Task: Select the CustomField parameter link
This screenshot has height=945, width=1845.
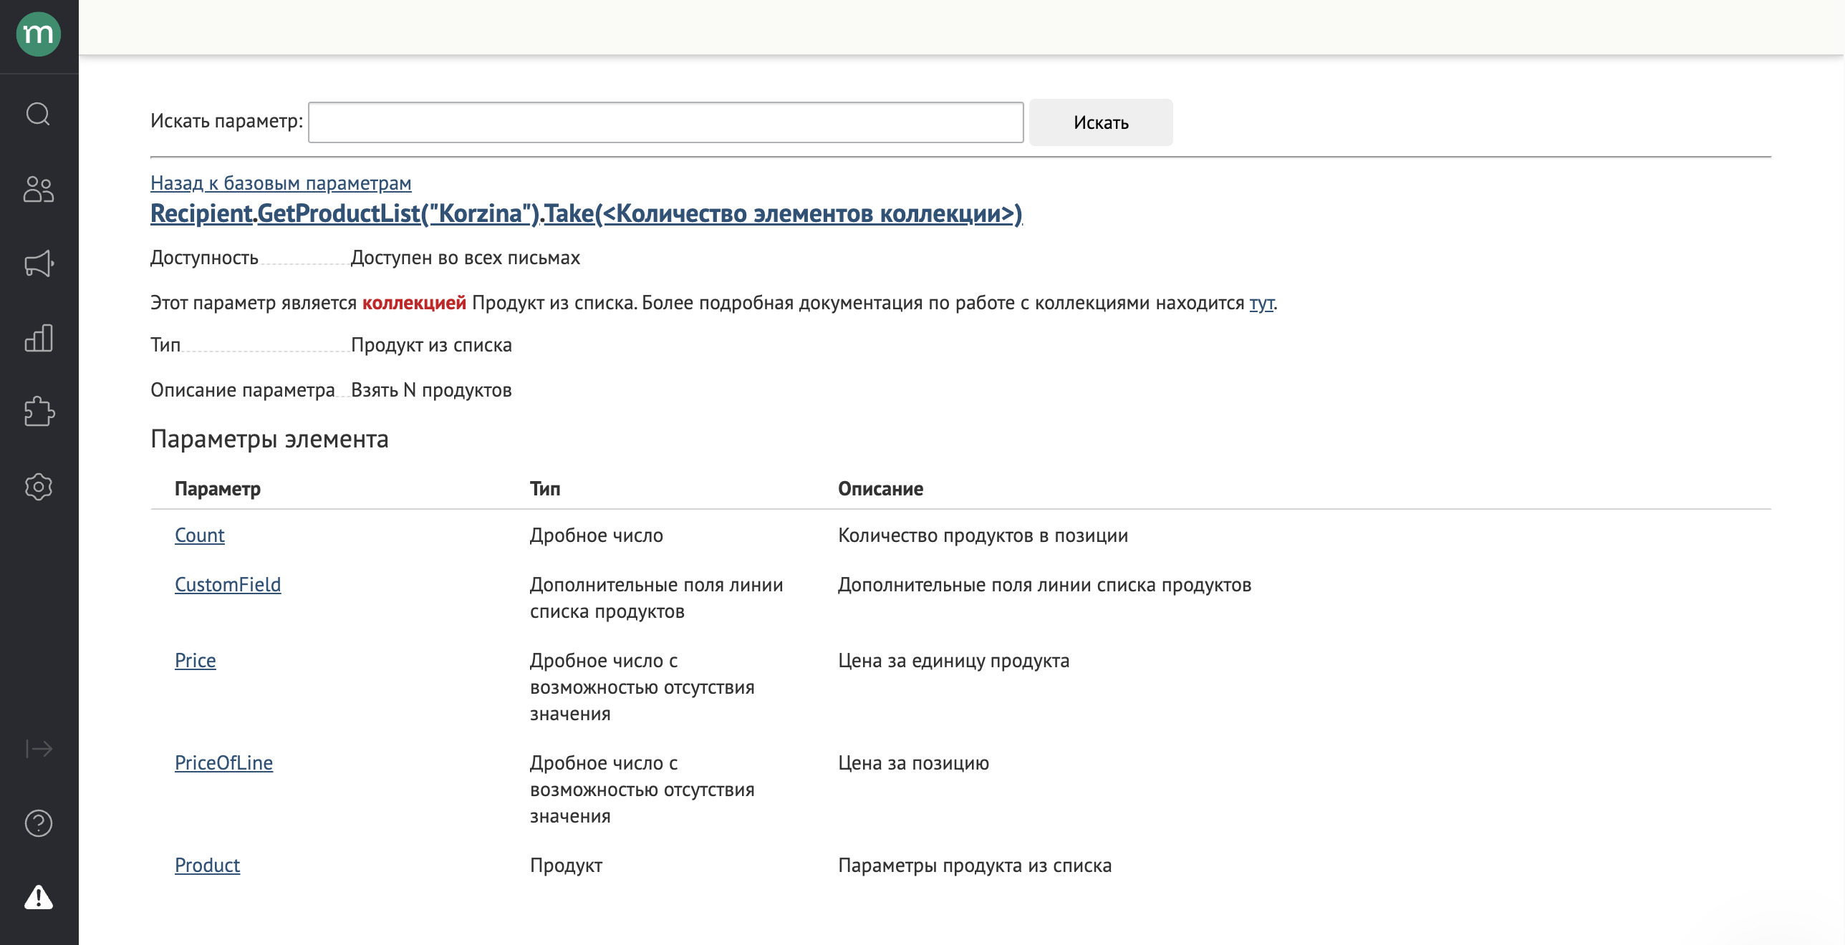Action: click(228, 585)
